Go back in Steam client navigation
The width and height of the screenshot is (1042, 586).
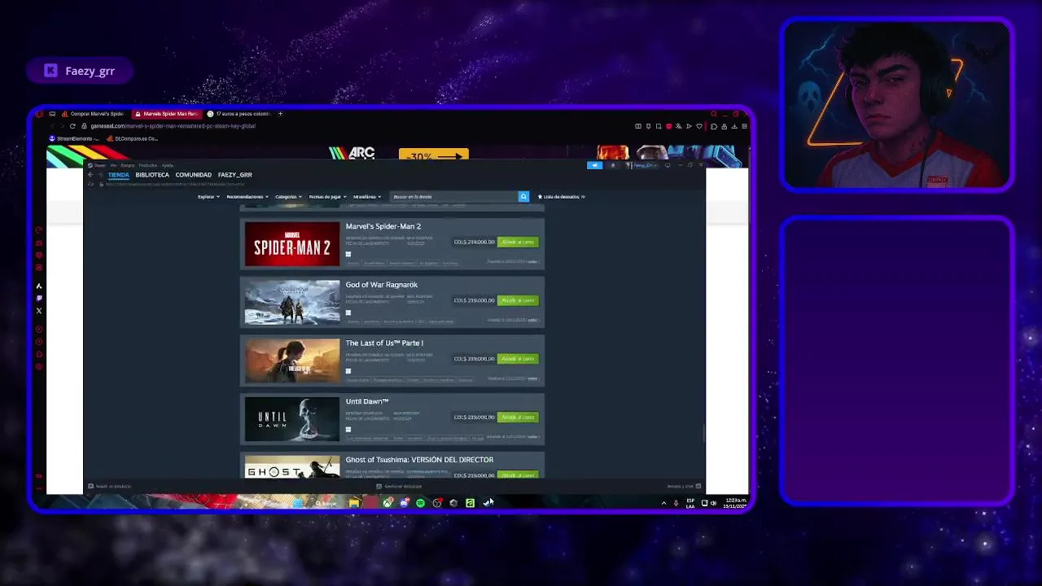click(90, 174)
